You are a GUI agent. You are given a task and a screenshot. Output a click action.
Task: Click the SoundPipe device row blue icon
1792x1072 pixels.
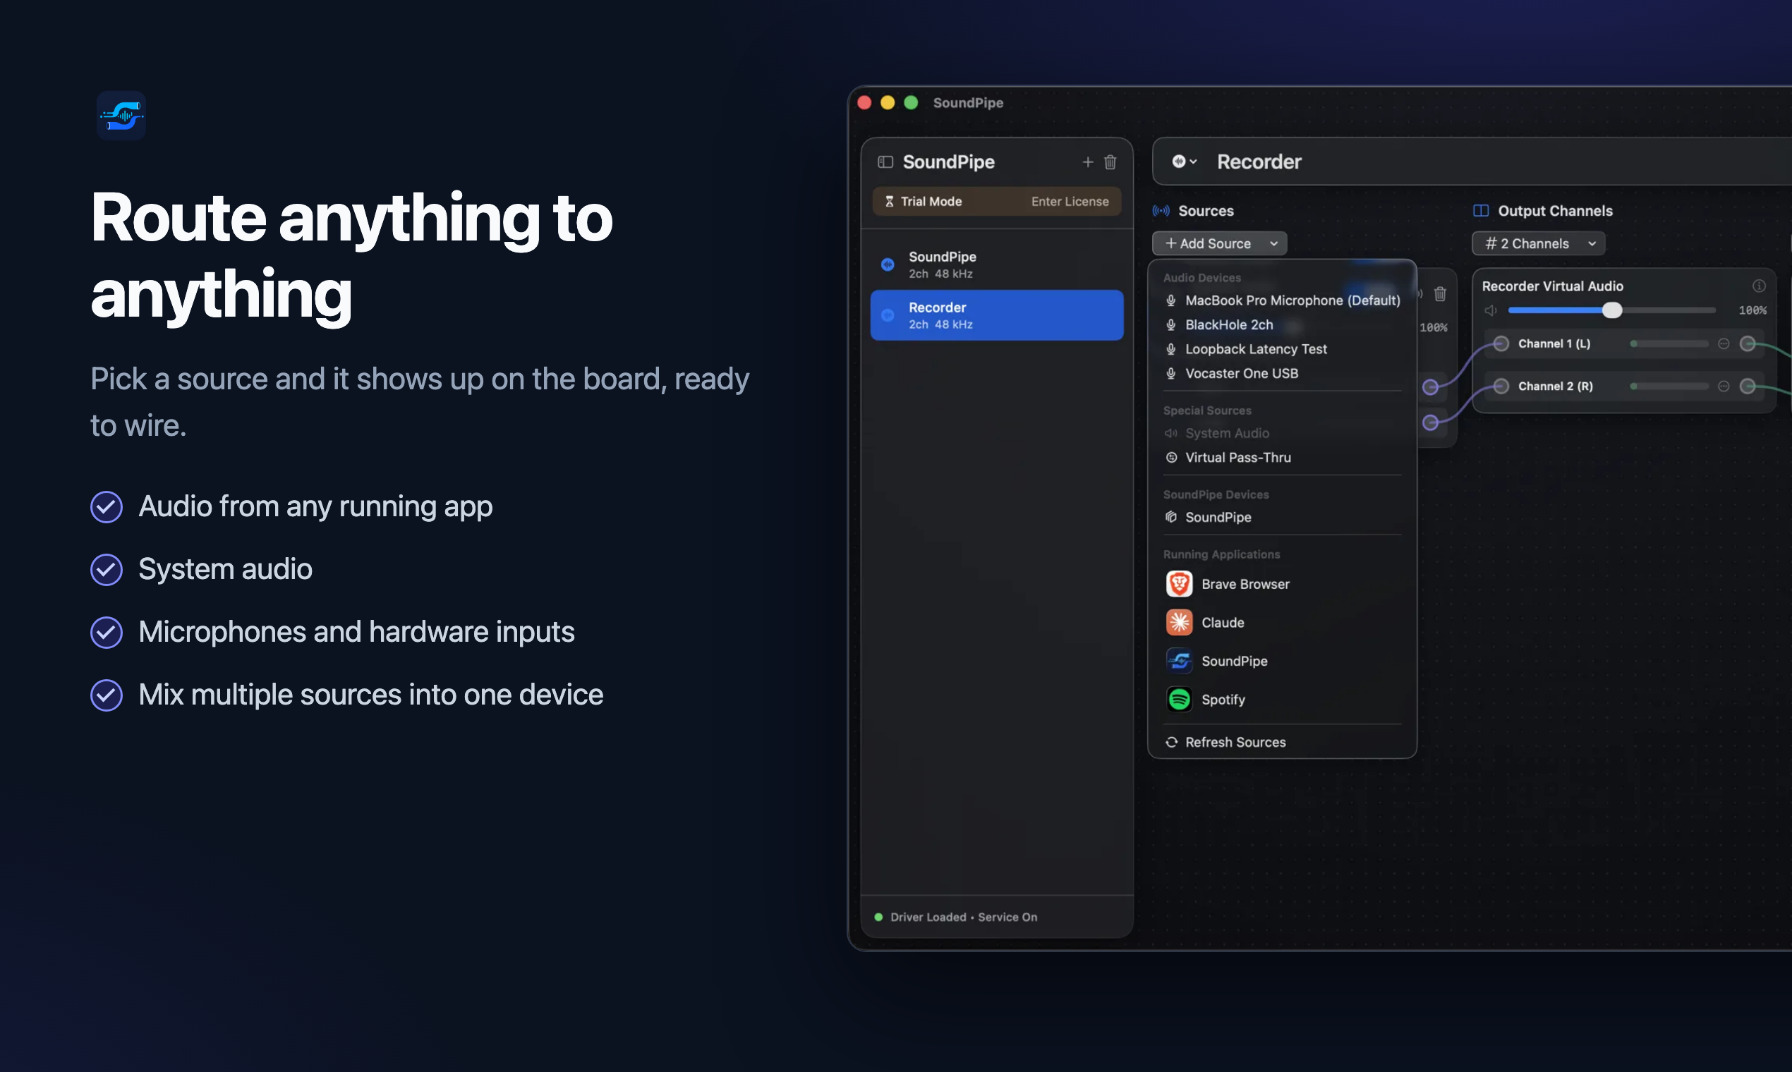(x=888, y=264)
